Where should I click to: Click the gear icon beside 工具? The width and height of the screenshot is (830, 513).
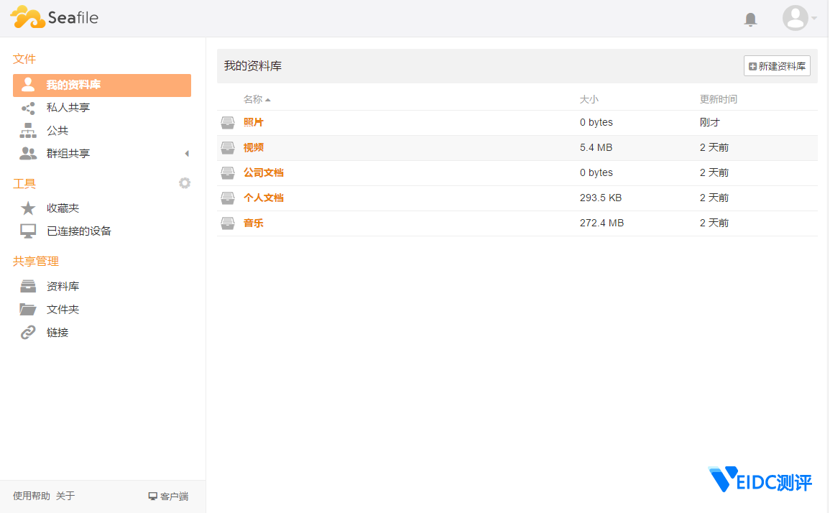[185, 183]
